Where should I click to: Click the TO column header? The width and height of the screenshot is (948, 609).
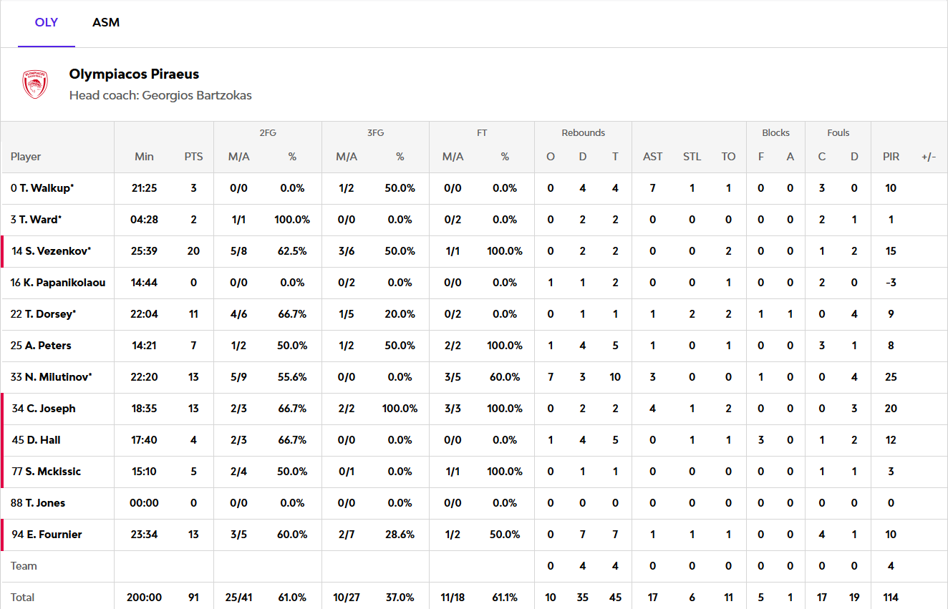pyautogui.click(x=728, y=157)
